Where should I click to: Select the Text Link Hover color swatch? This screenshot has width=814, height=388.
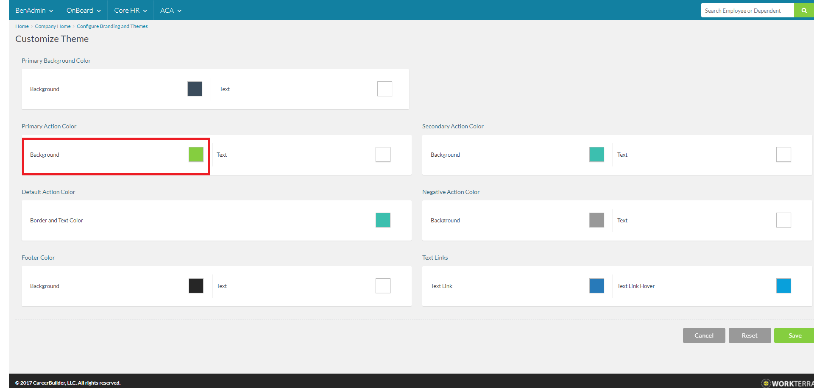(783, 286)
